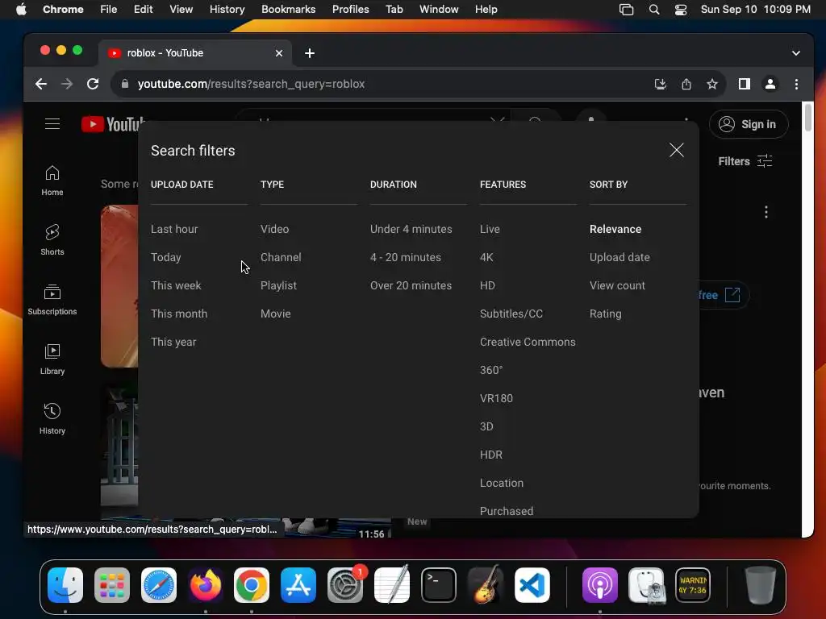Reload the page

coord(93,84)
